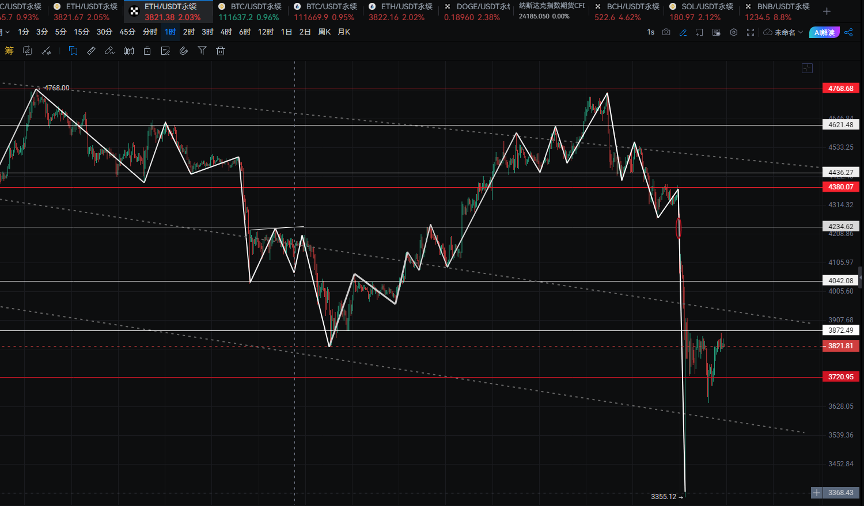The image size is (864, 506).
Task: Toggle the blue pencil drawing mode icon
Action: pyautogui.click(x=683, y=32)
